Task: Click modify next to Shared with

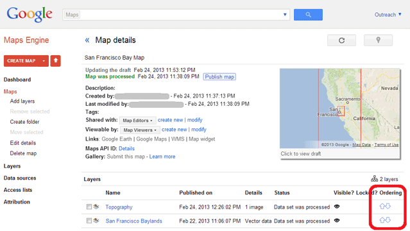Action: point(195,120)
